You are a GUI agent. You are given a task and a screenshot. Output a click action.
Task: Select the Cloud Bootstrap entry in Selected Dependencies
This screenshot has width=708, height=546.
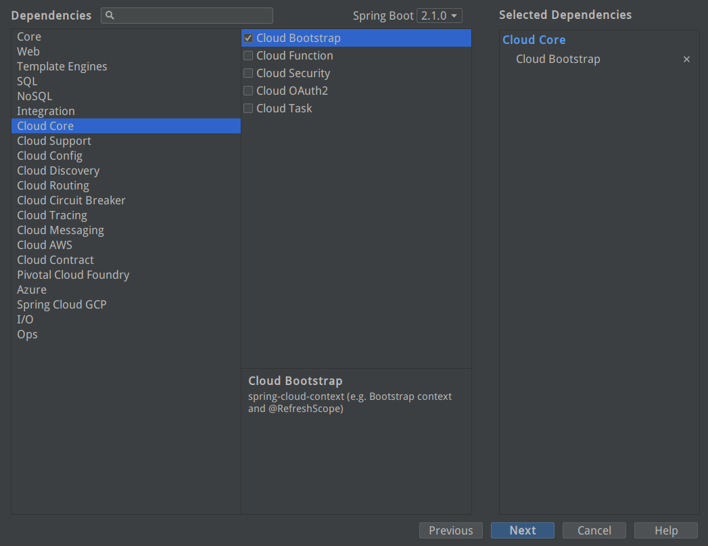coord(558,59)
